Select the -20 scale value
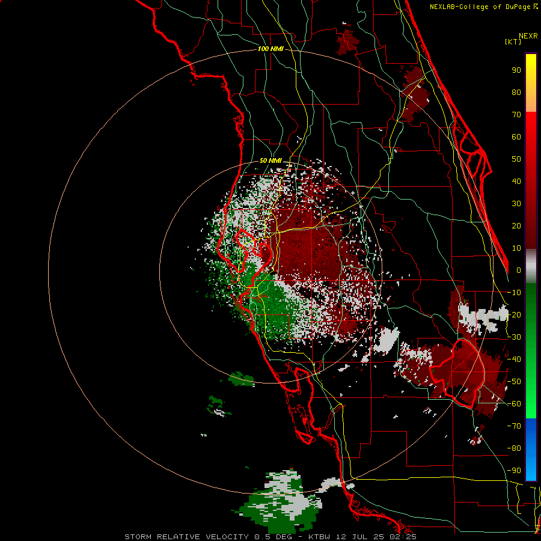The width and height of the screenshot is (541, 541). click(515, 314)
